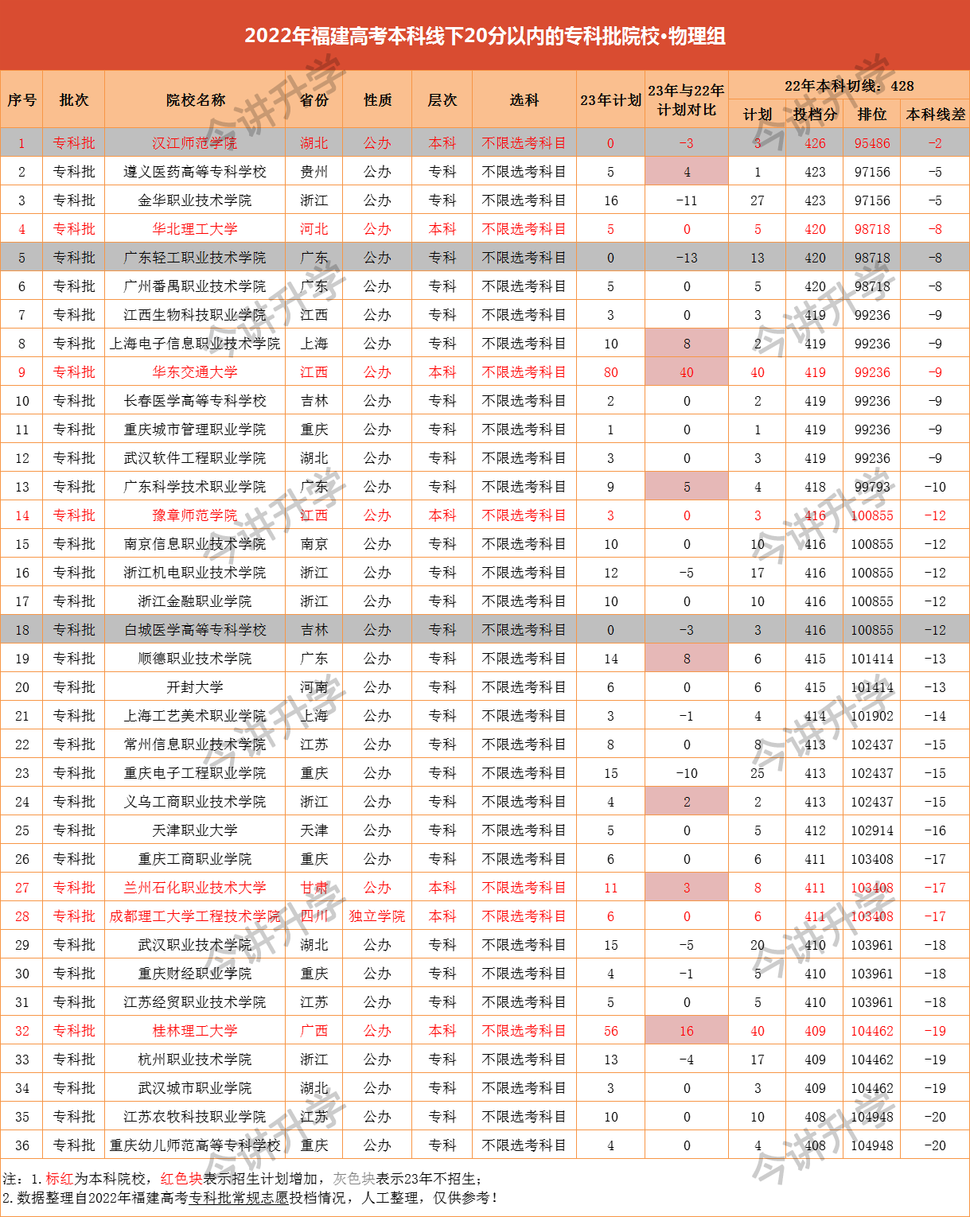This screenshot has height=1217, width=970.
Task: Select the 层次 column header
Action: (442, 99)
